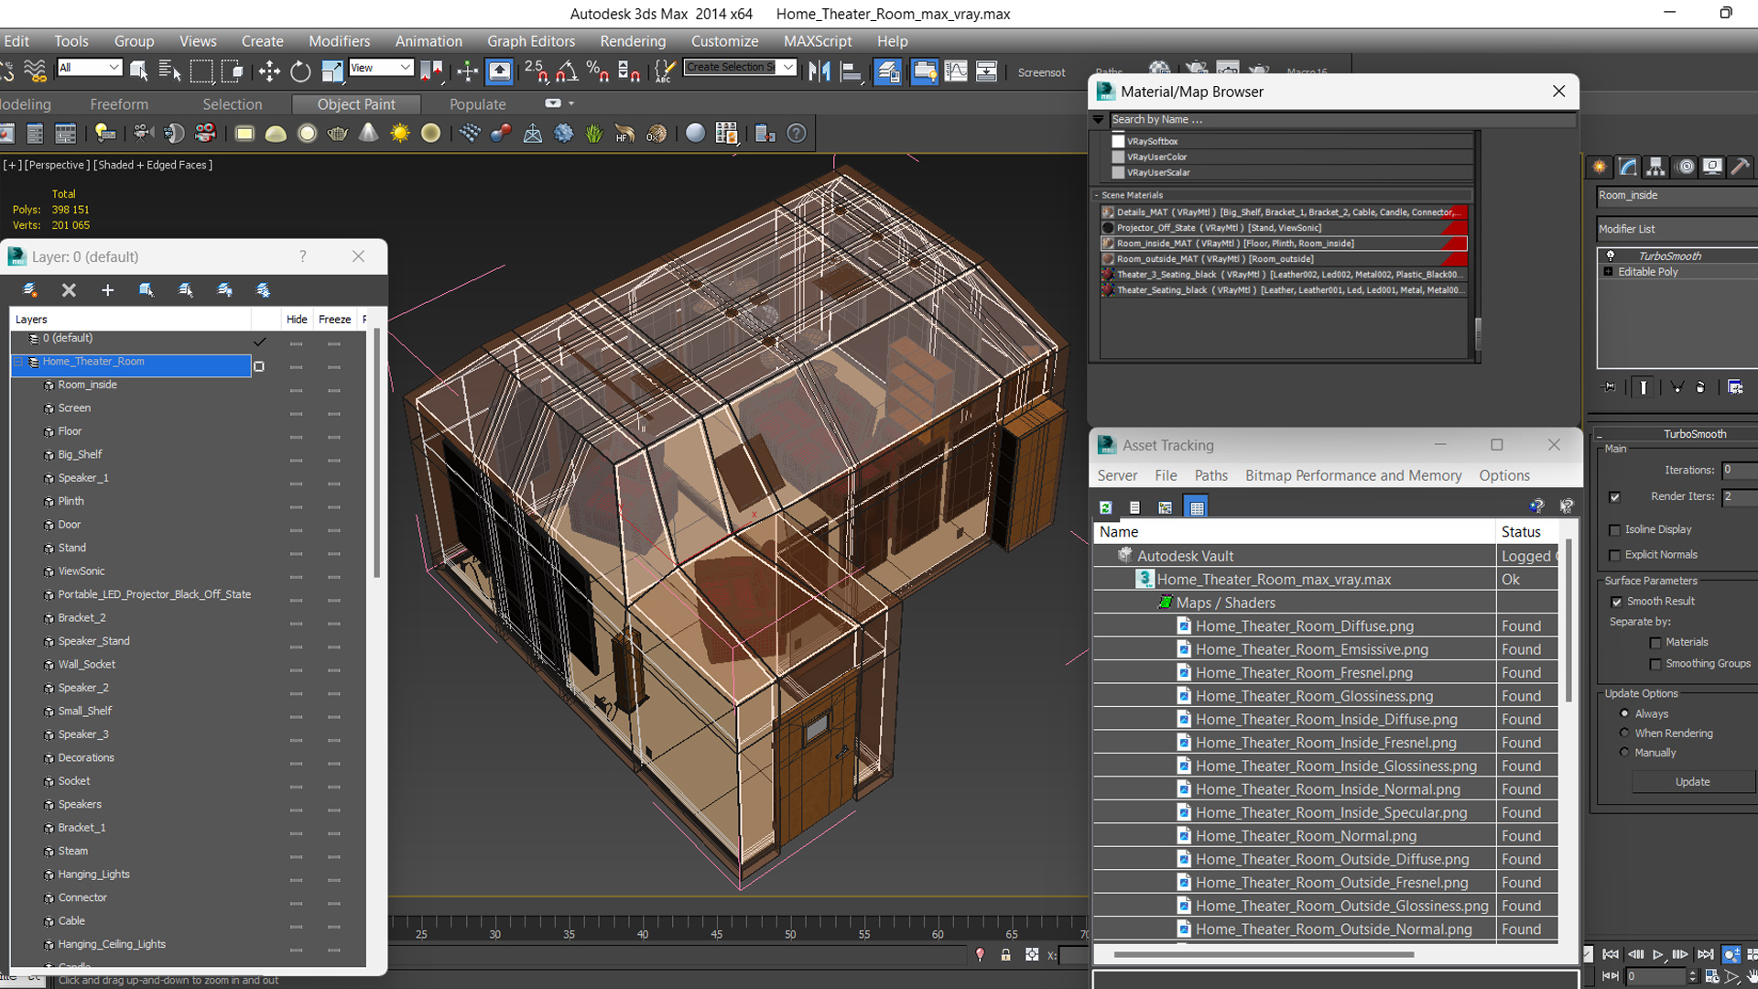
Task: Click the teapot primitive icon
Action: pos(338,134)
